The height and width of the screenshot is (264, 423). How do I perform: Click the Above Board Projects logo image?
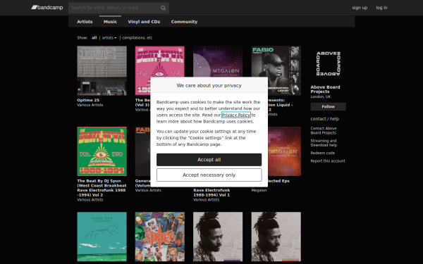click(x=329, y=63)
